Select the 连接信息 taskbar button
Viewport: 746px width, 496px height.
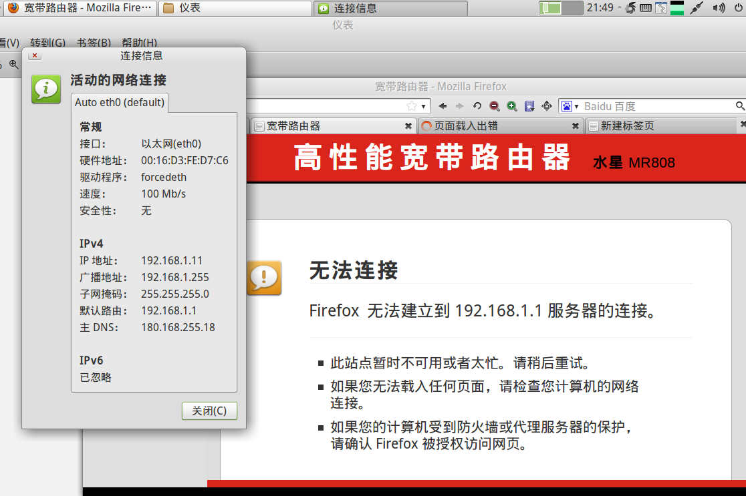[390, 8]
